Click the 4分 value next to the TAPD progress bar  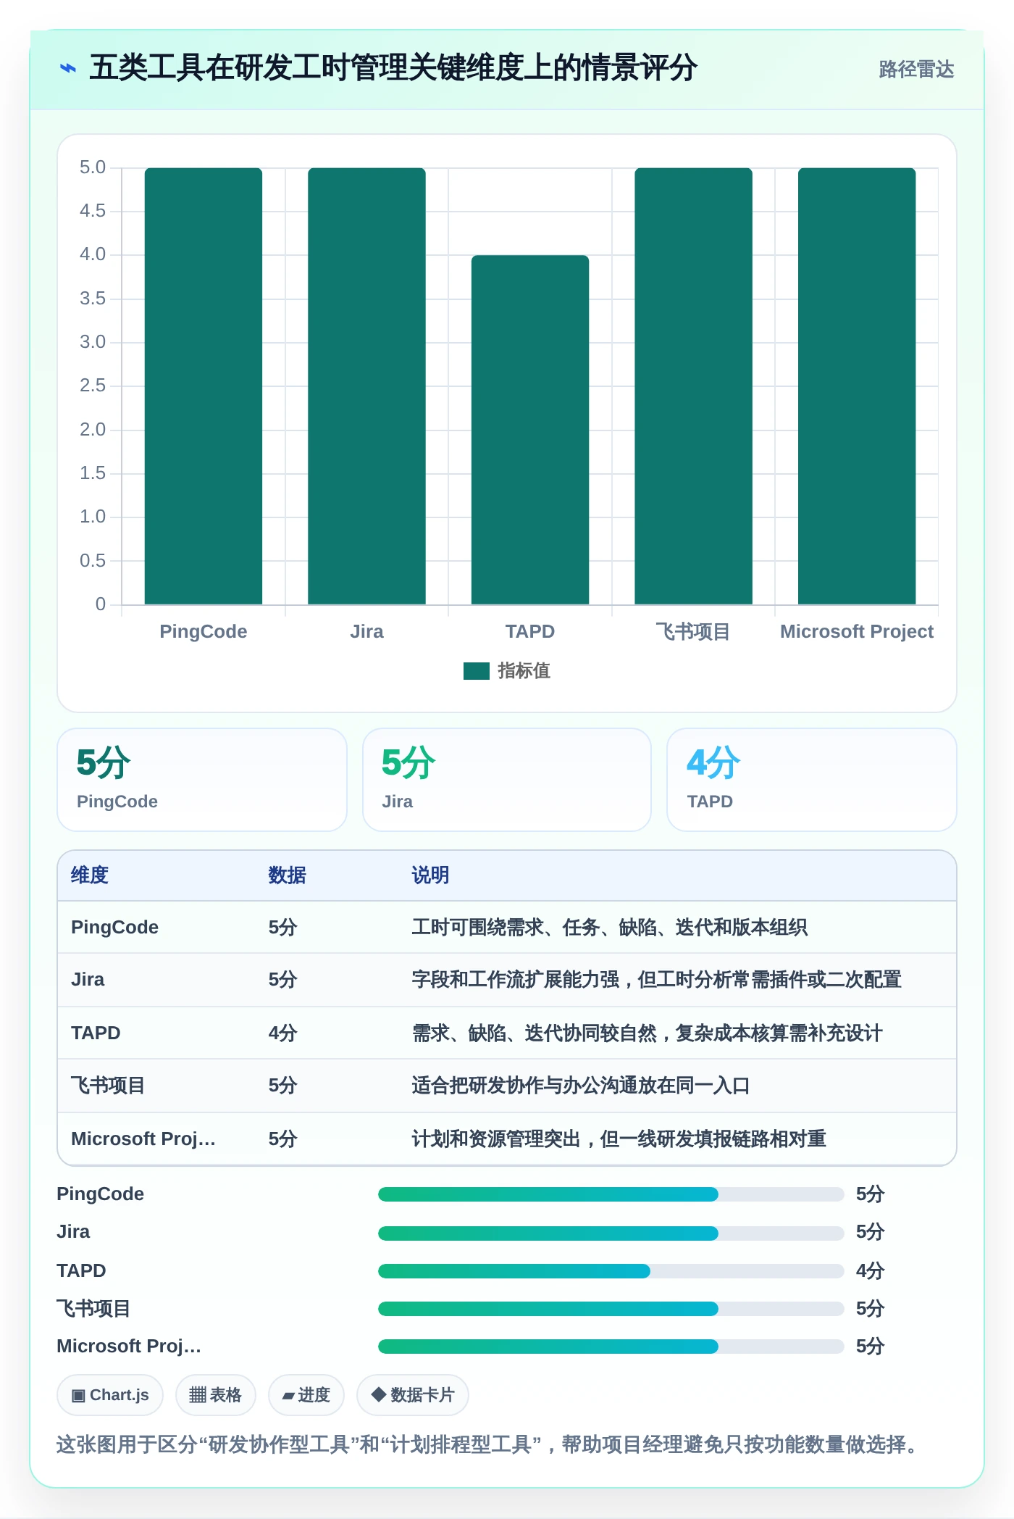(x=871, y=1271)
